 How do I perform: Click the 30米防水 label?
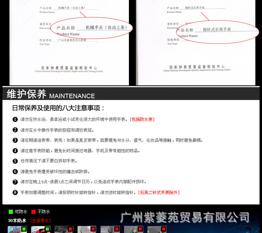coord(17,220)
